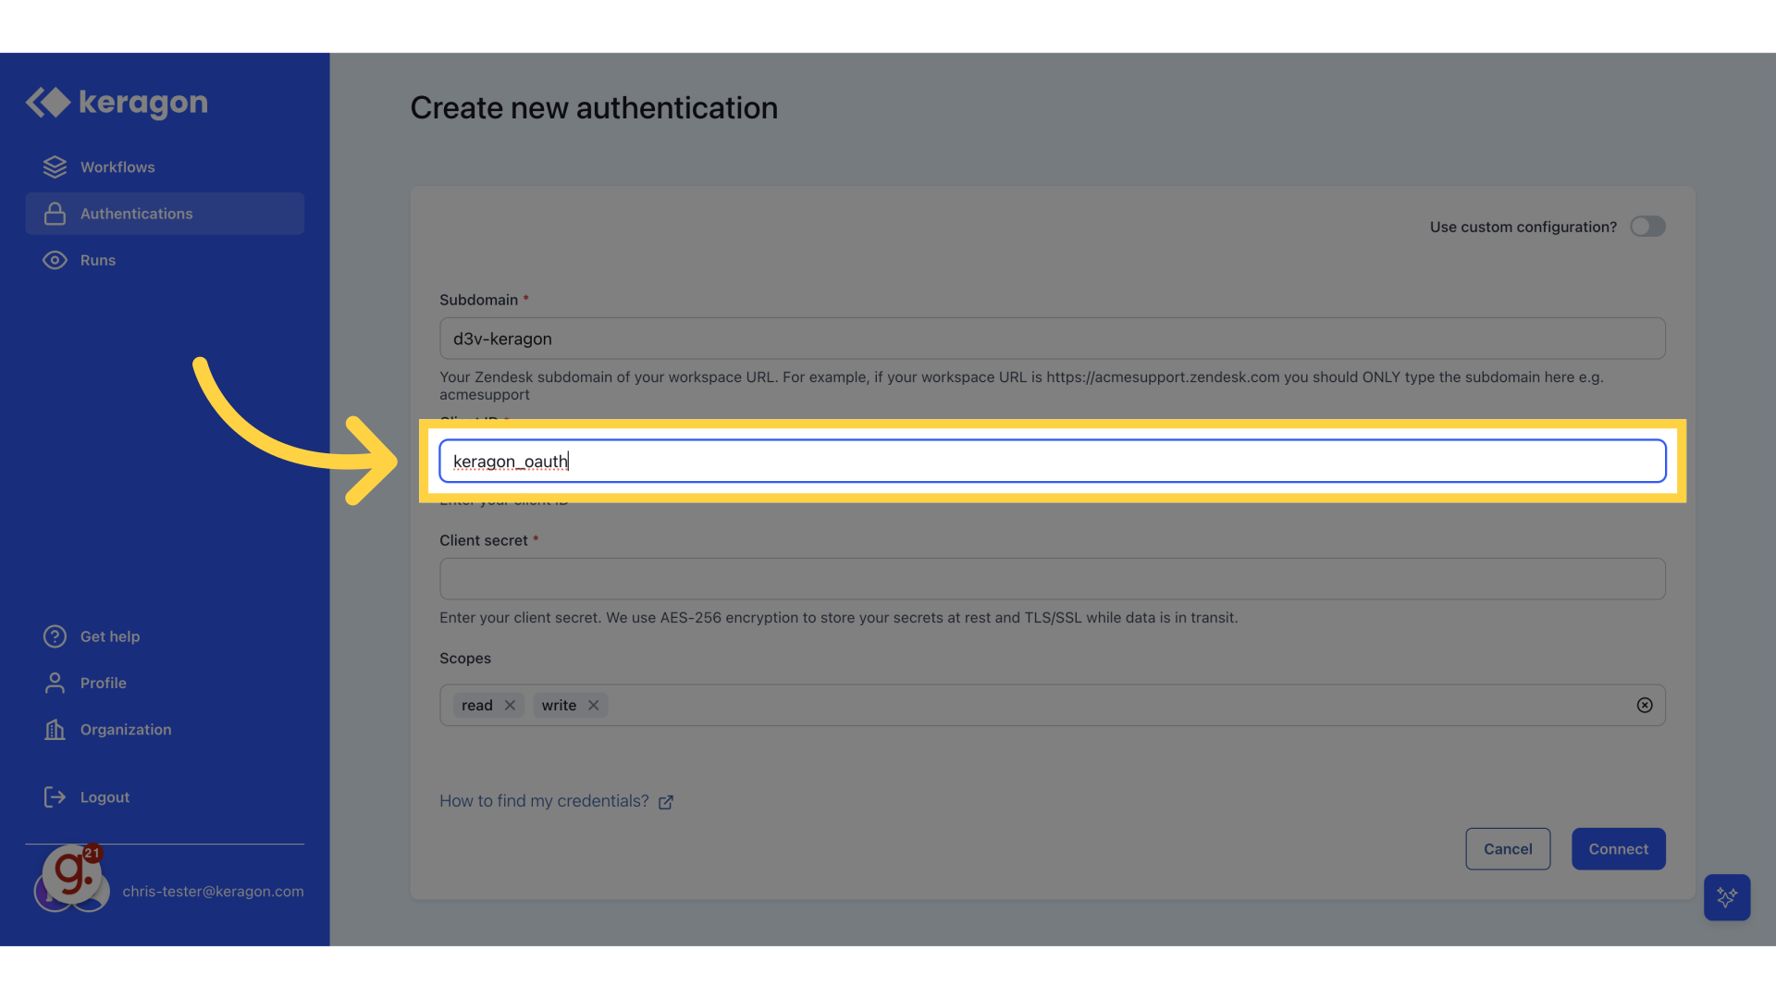The height and width of the screenshot is (999, 1776).
Task: Focus the Client secret input field
Action: coord(1052,579)
